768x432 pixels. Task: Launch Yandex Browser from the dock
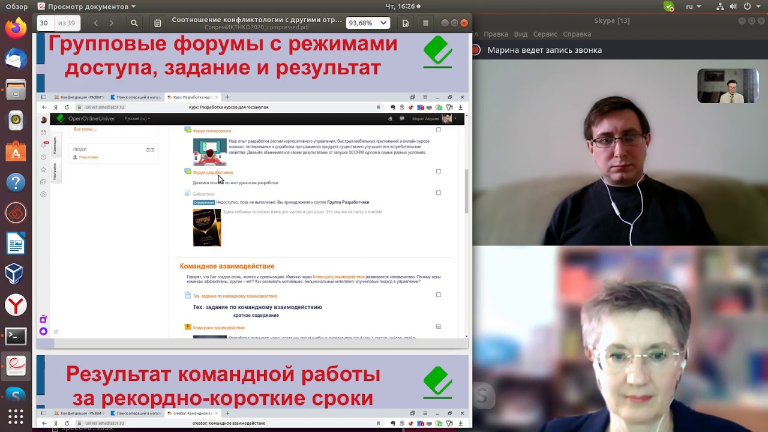click(16, 305)
